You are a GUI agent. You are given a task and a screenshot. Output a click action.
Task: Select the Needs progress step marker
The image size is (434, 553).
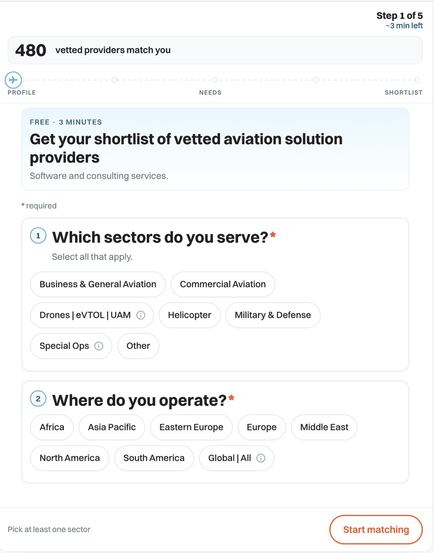click(215, 80)
